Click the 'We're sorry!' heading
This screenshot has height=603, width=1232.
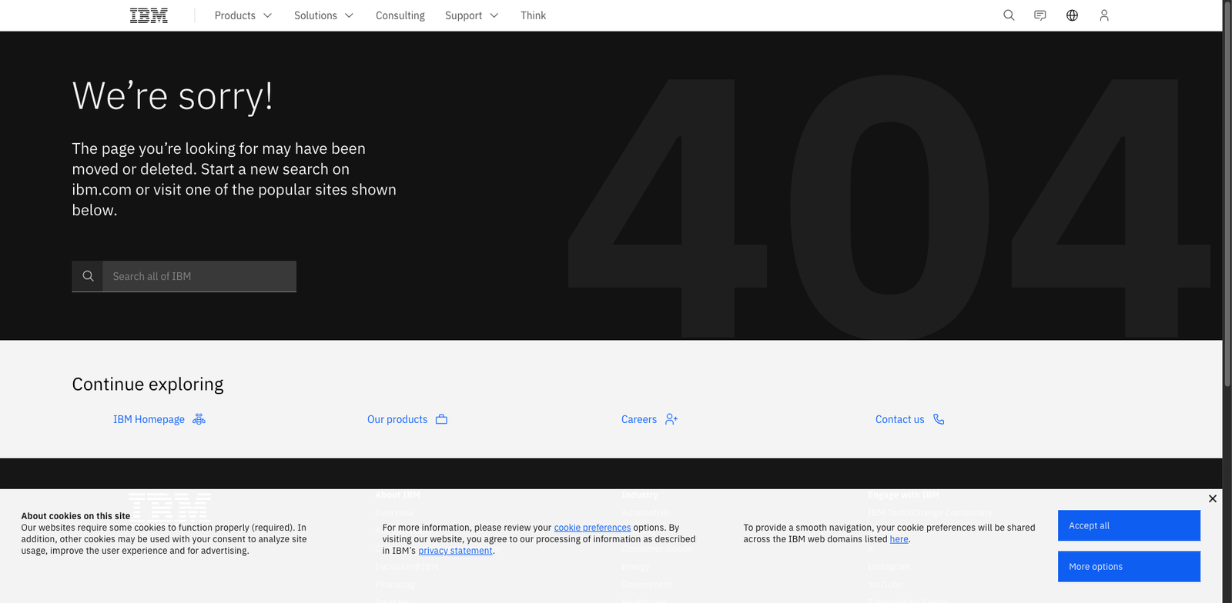click(172, 96)
